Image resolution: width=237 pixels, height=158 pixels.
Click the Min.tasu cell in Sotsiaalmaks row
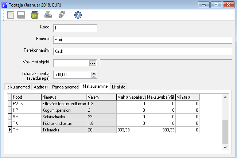coord(187,116)
